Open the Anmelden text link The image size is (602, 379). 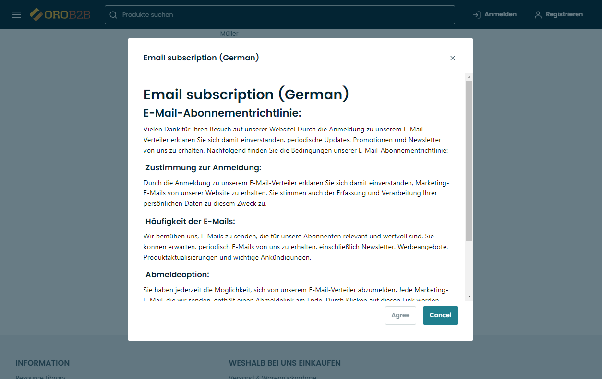500,14
